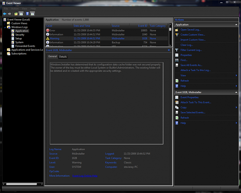Click the event list scroll down arrow
This screenshot has width=241, height=193.
170,45
